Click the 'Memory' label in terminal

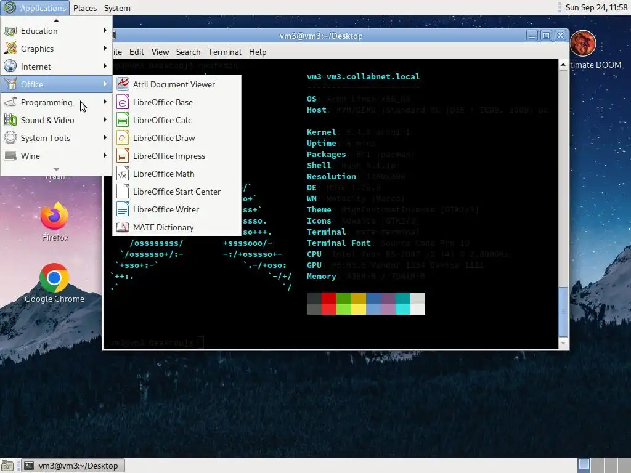coord(321,277)
